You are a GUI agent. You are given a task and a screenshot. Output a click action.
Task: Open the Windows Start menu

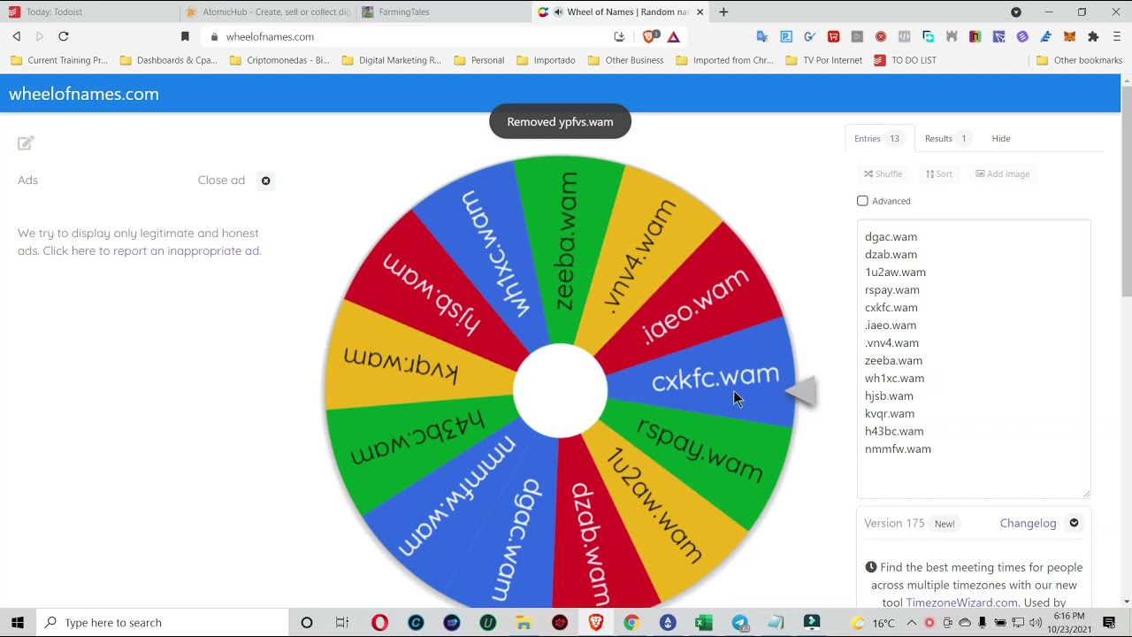18,623
